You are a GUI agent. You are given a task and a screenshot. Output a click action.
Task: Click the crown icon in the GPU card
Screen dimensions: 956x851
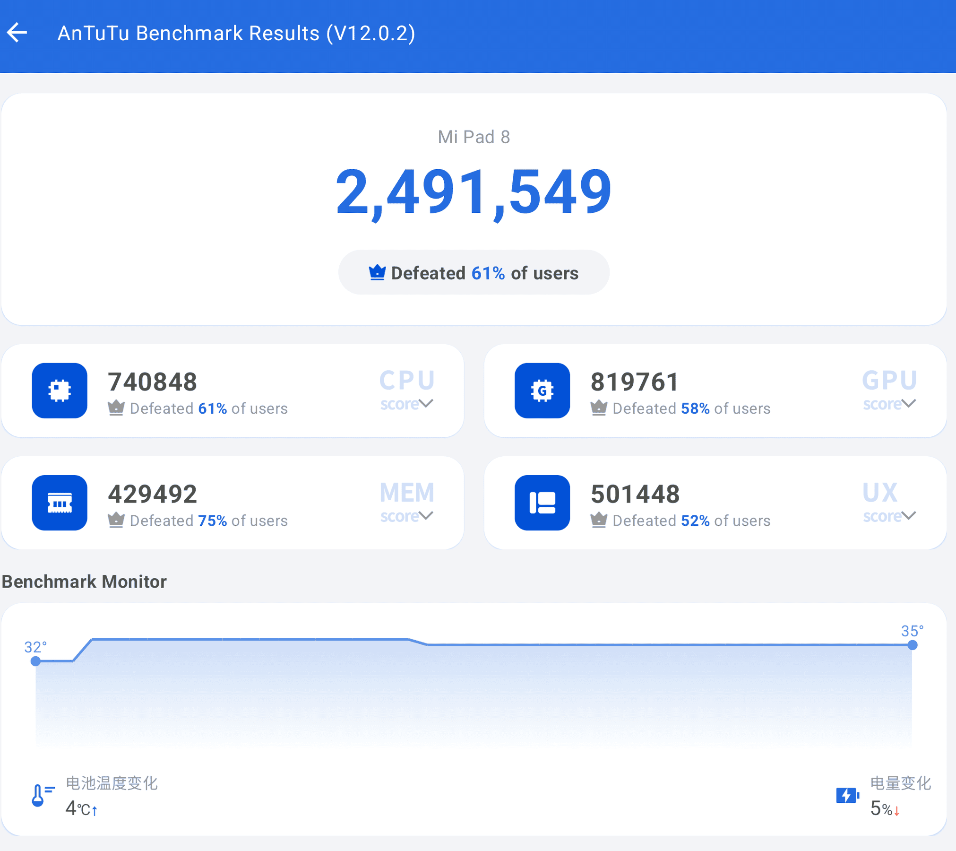(599, 408)
